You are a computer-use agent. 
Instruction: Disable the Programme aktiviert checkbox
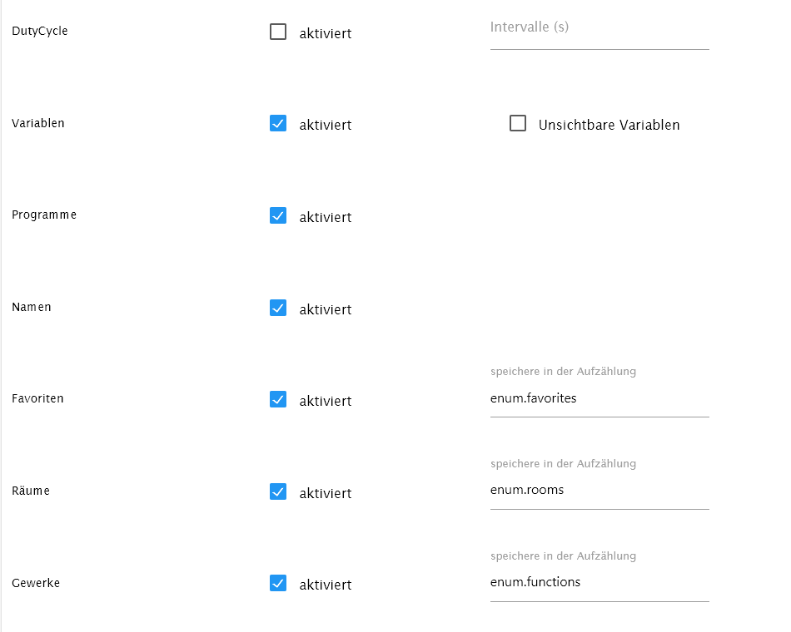click(x=278, y=215)
